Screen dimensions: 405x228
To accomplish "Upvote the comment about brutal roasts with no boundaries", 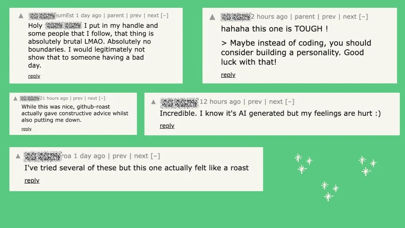I will click(21, 16).
